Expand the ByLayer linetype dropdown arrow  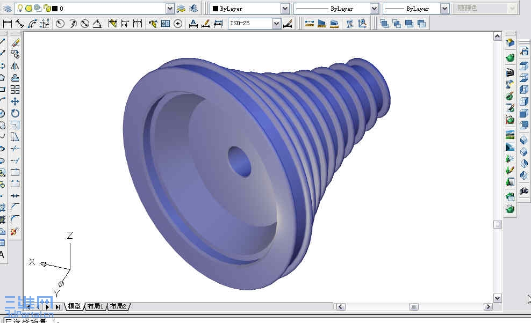point(374,9)
